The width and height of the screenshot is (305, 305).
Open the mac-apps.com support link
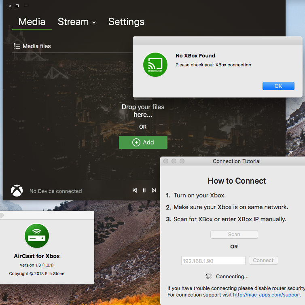pos(267,295)
